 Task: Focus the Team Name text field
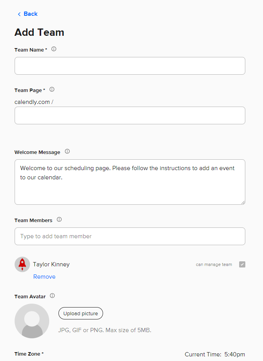point(130,66)
